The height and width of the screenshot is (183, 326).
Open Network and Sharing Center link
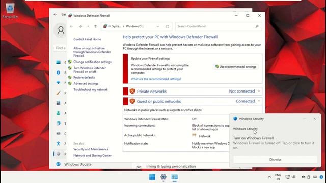[x=92, y=155]
